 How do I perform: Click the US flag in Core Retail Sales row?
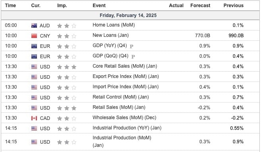click(34, 67)
